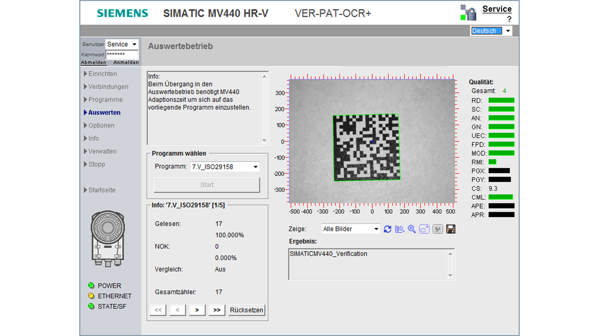This screenshot has height=336, width=599.
Task: Open the Verbindungen menu item
Action: tap(109, 87)
